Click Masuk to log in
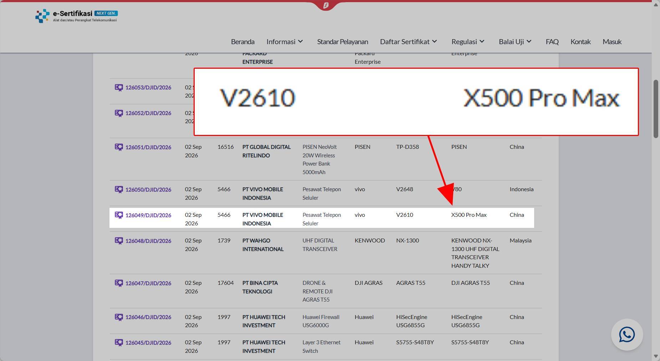The width and height of the screenshot is (660, 361). pyautogui.click(x=612, y=42)
